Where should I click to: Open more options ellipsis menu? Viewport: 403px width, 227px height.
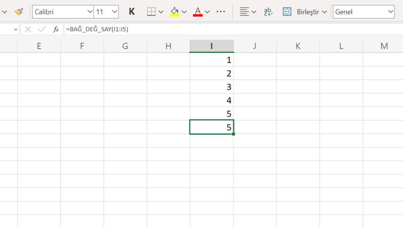point(221,12)
